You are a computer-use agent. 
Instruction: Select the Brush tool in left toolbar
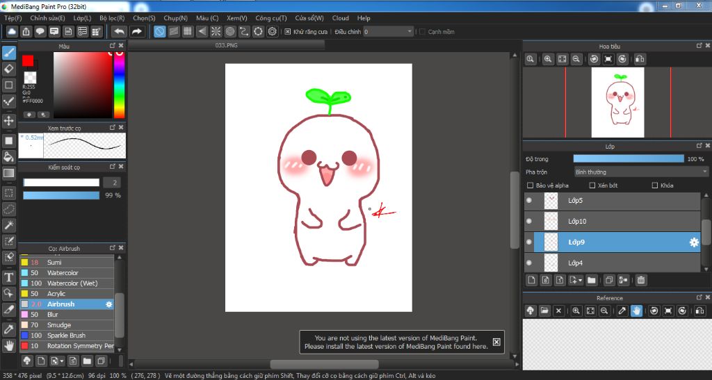click(x=8, y=53)
